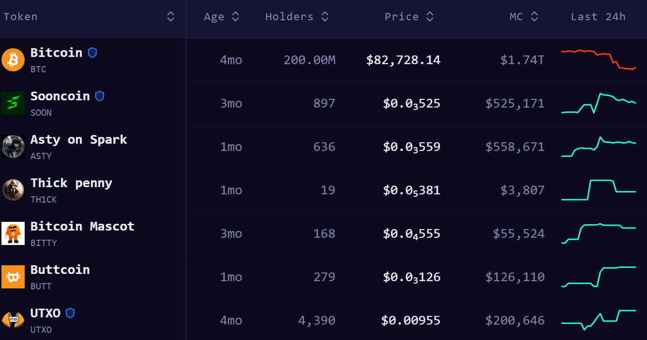Sort tokens by Holders column
This screenshot has height=340, width=647.
tap(325, 17)
